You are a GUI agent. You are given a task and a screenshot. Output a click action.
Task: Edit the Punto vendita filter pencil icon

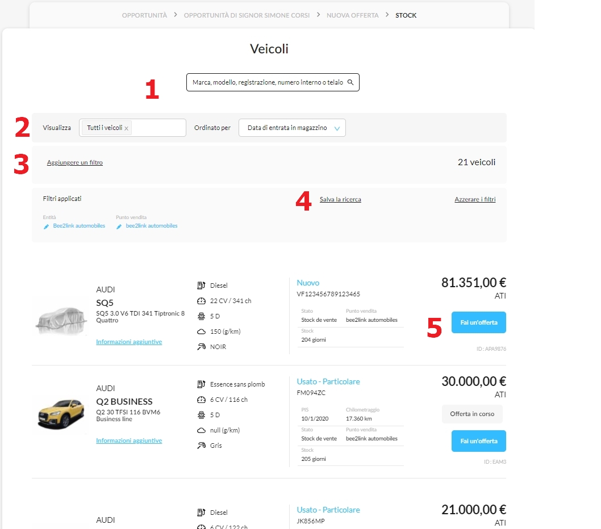click(x=119, y=226)
